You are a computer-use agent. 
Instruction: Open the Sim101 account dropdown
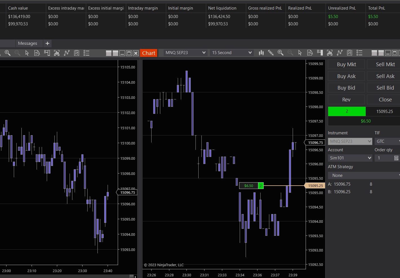369,158
